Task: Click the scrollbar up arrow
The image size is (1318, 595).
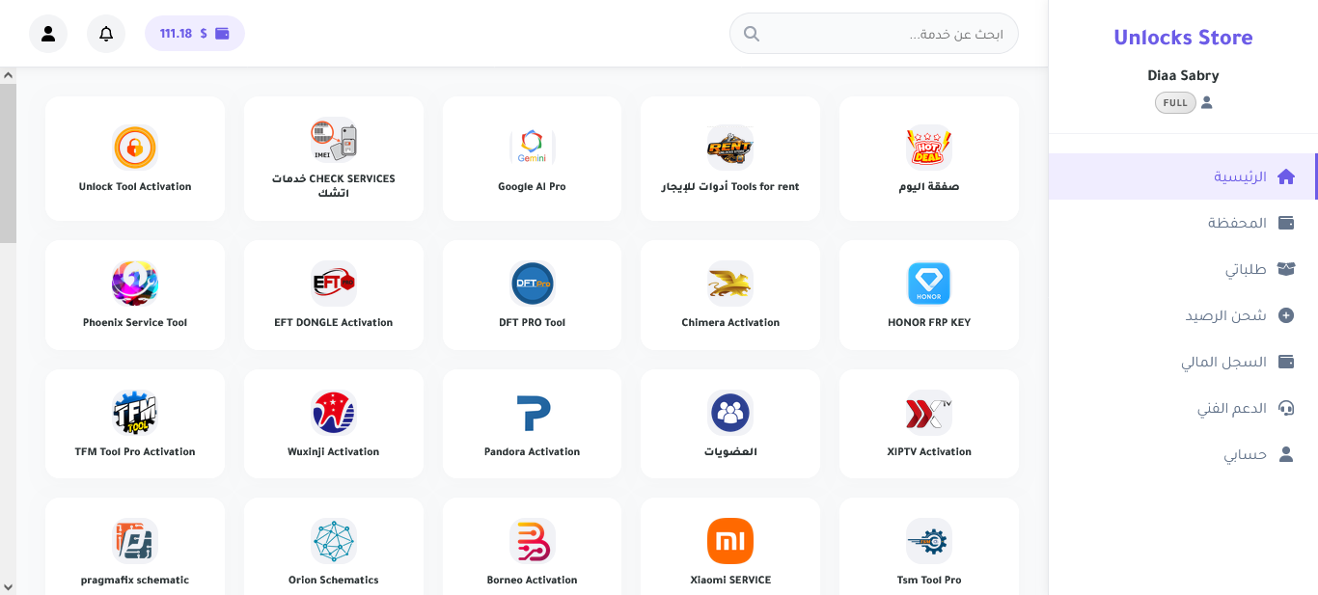Action: pyautogui.click(x=8, y=75)
